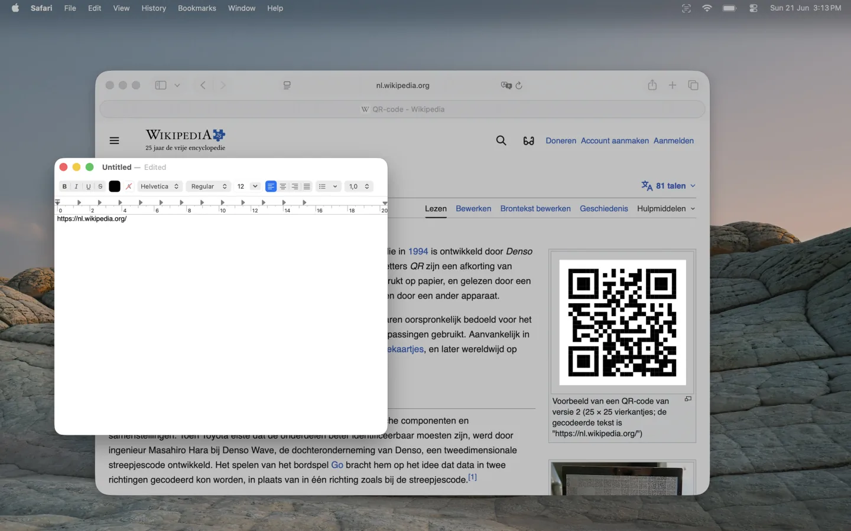The width and height of the screenshot is (851, 531).
Task: Click the Safari translate icon in address bar
Action: click(506, 86)
